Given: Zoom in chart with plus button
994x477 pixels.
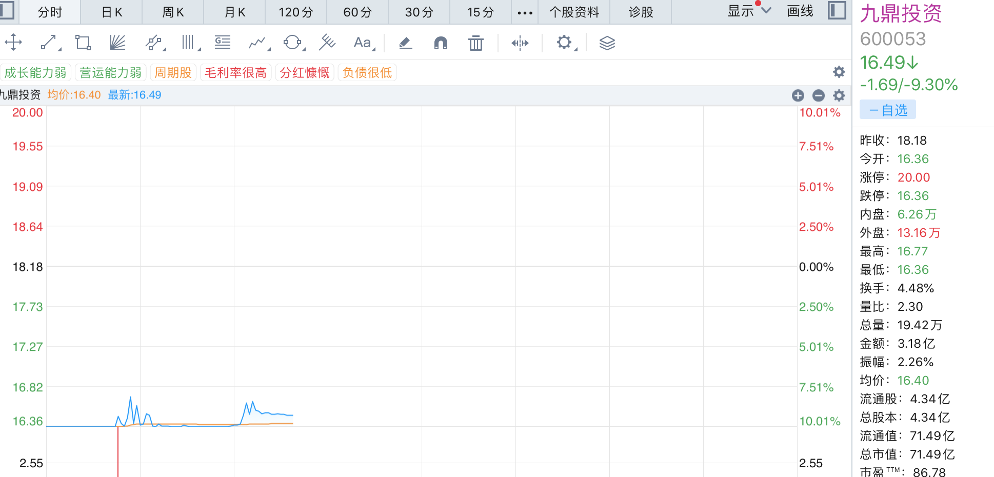Looking at the screenshot, I should point(798,95).
